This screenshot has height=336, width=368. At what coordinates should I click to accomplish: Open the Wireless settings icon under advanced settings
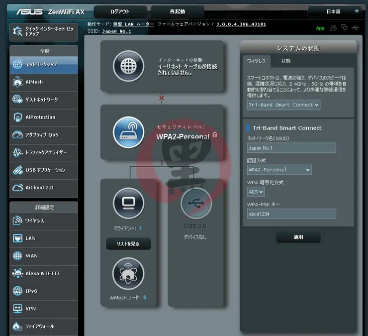coord(17,221)
